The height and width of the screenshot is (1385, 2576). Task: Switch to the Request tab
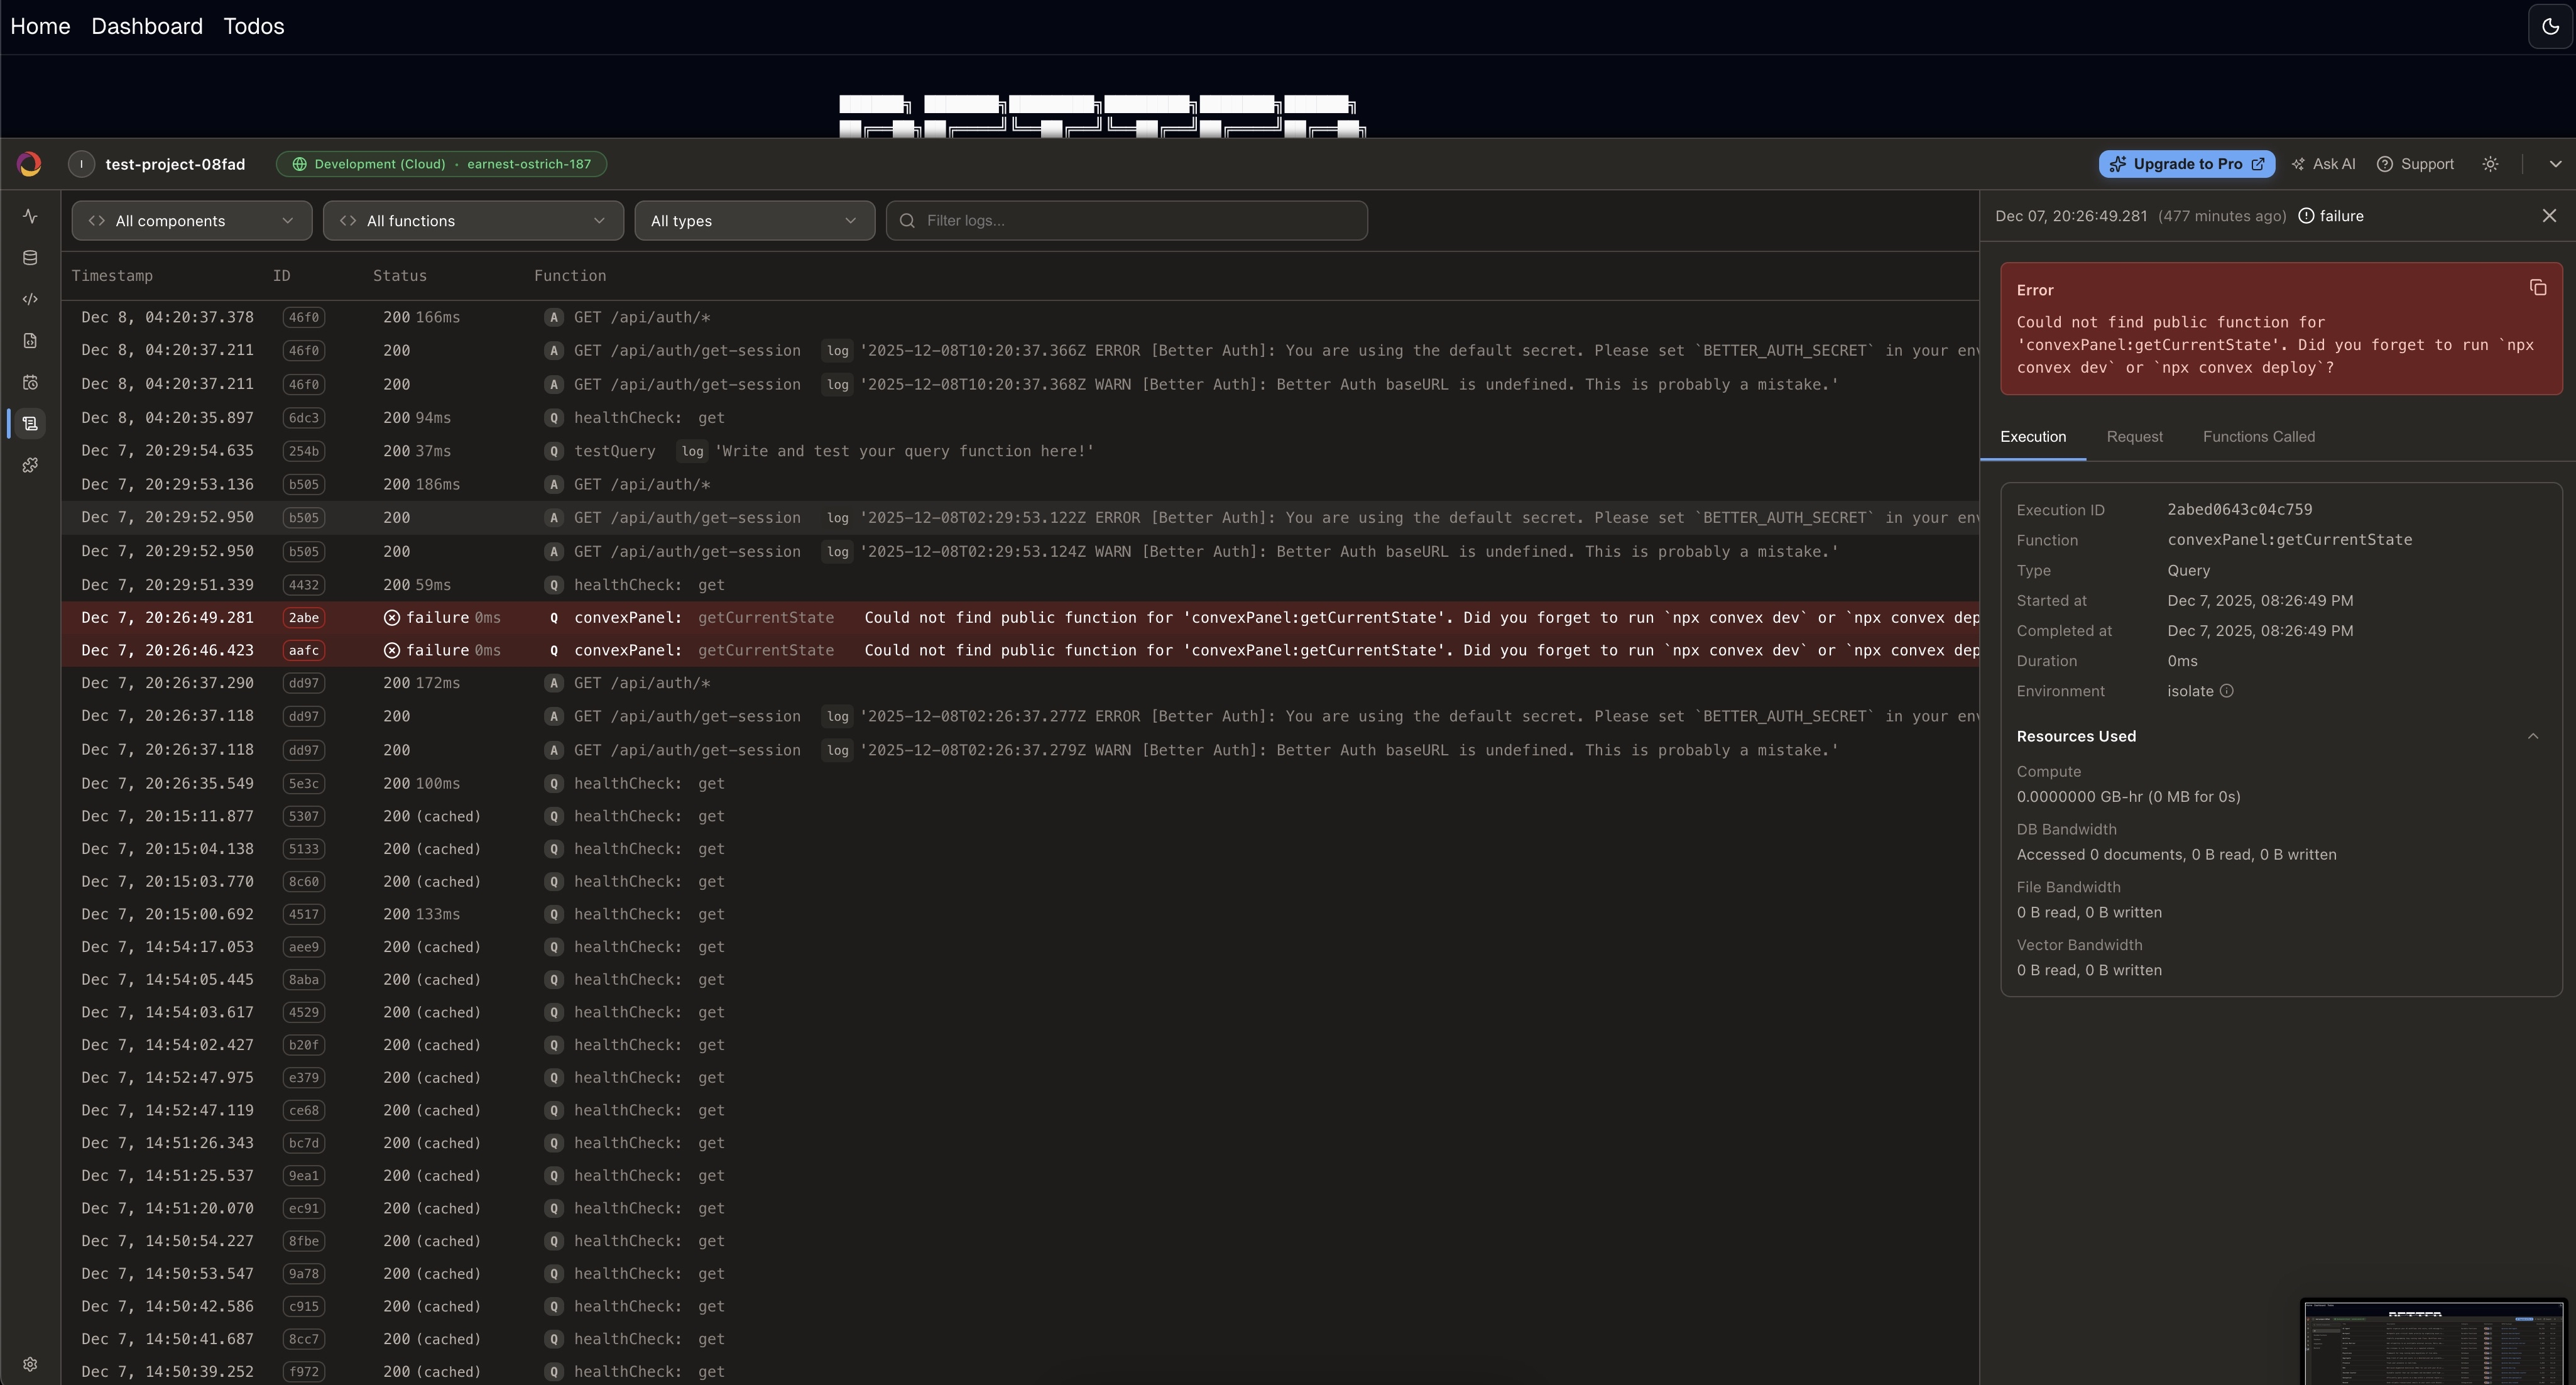click(2134, 437)
